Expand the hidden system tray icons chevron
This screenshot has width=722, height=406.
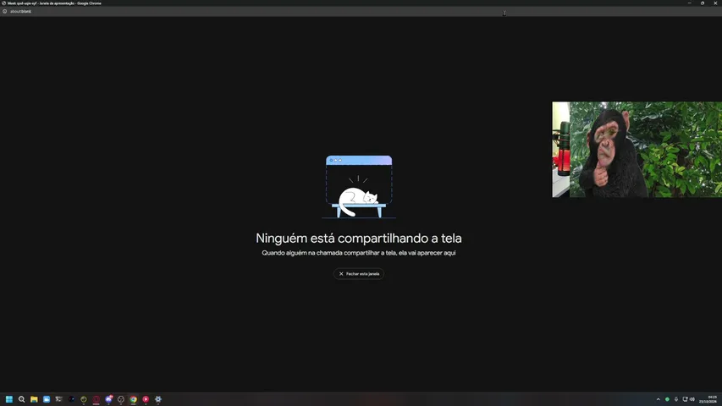(658, 399)
